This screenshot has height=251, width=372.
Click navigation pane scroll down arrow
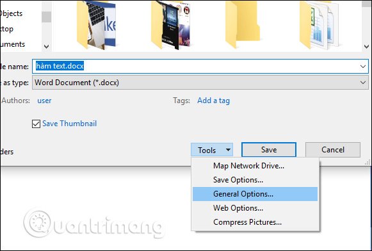pos(47,47)
